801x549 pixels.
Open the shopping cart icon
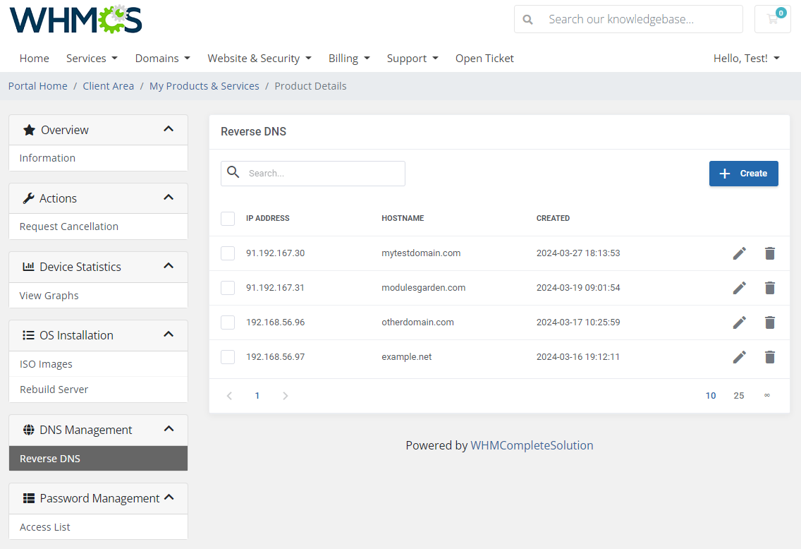pyautogui.click(x=772, y=19)
